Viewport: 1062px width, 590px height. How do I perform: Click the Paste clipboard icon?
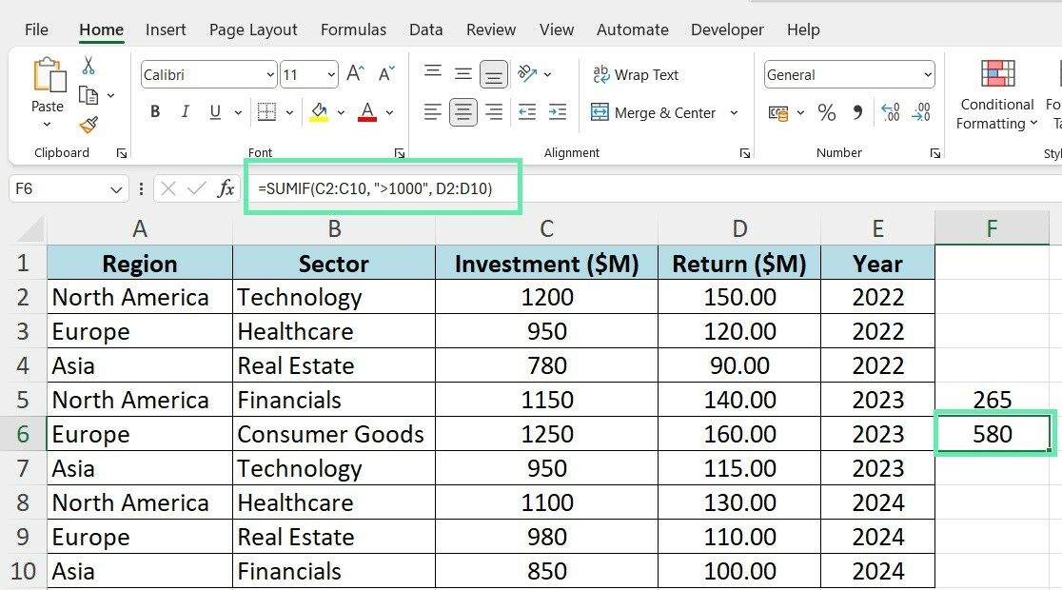coord(49,74)
